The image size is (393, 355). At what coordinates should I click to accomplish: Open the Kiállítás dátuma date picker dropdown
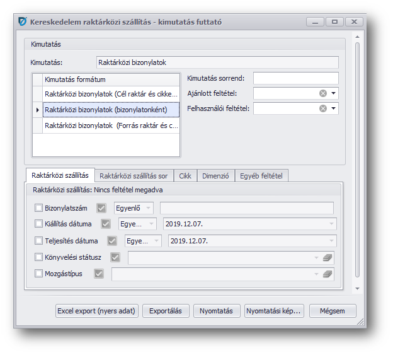pos(331,224)
